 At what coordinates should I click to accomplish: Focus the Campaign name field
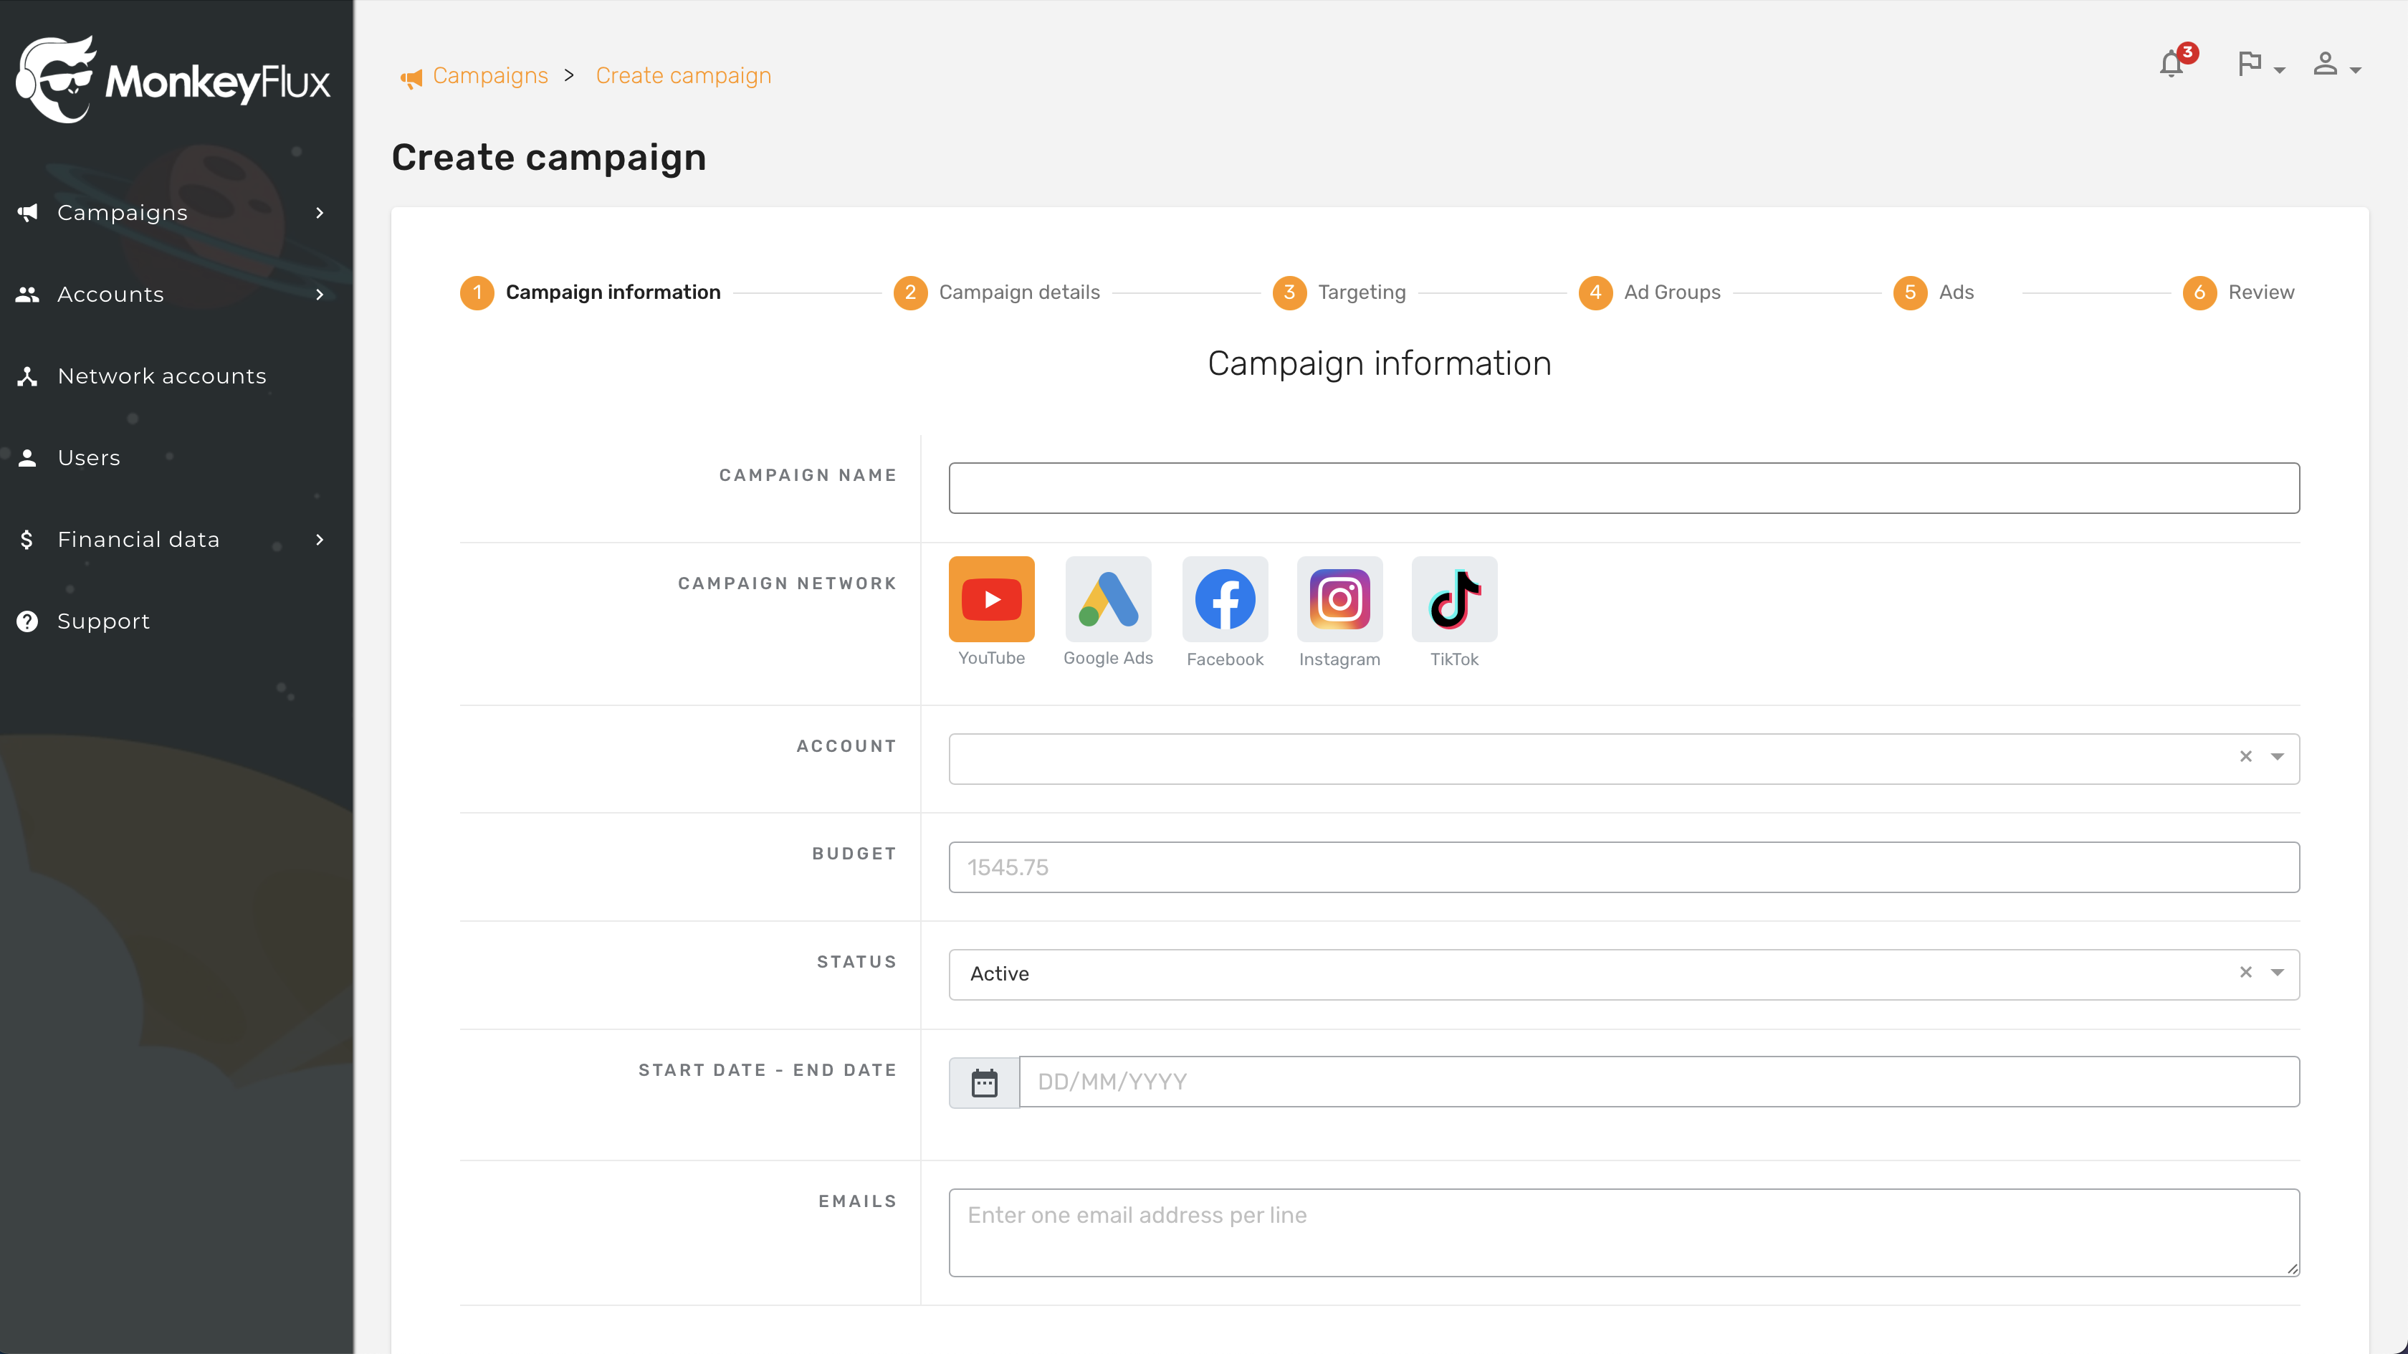[x=1624, y=488]
